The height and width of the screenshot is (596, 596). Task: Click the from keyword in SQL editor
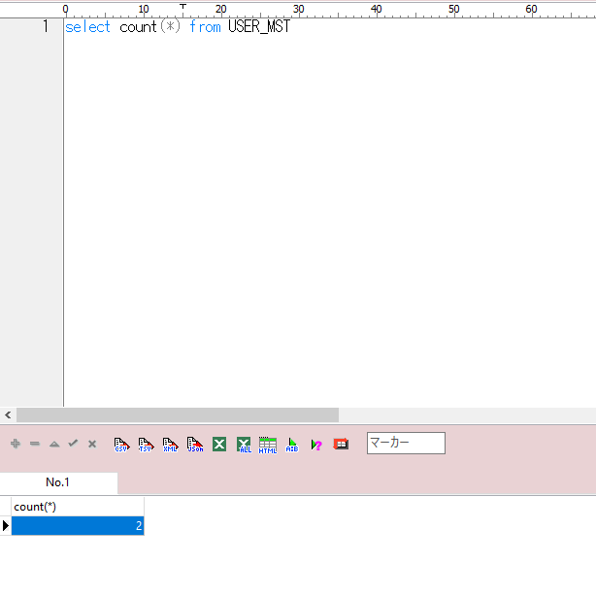pos(205,27)
